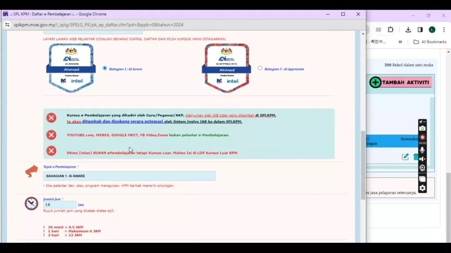Screen dimensions: 451x253
Task: Click the scroll up arrow in background window
Action: tap(449, 52)
